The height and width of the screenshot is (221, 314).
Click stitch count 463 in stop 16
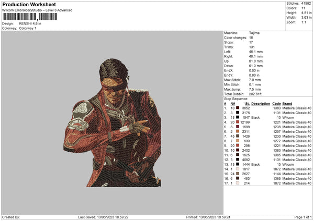(x=246, y=178)
